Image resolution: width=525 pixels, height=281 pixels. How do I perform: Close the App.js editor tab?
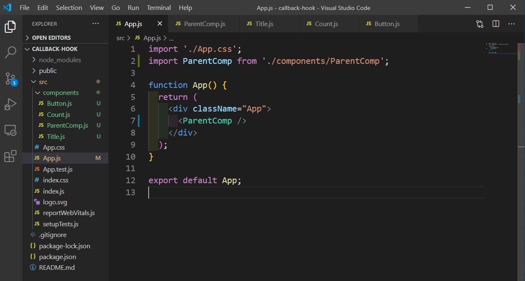coord(160,24)
